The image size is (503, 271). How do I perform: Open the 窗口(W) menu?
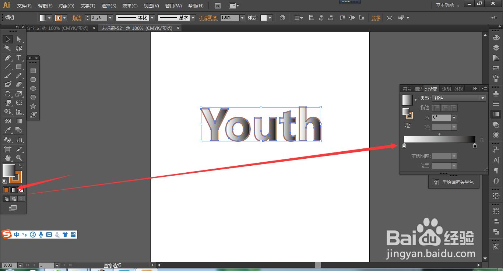[x=173, y=6]
